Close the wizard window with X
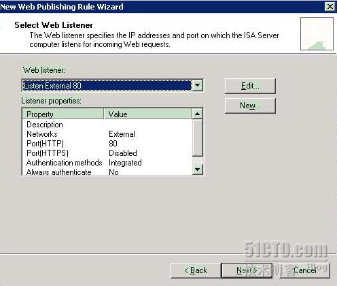The image size is (337, 286). click(x=330, y=6)
